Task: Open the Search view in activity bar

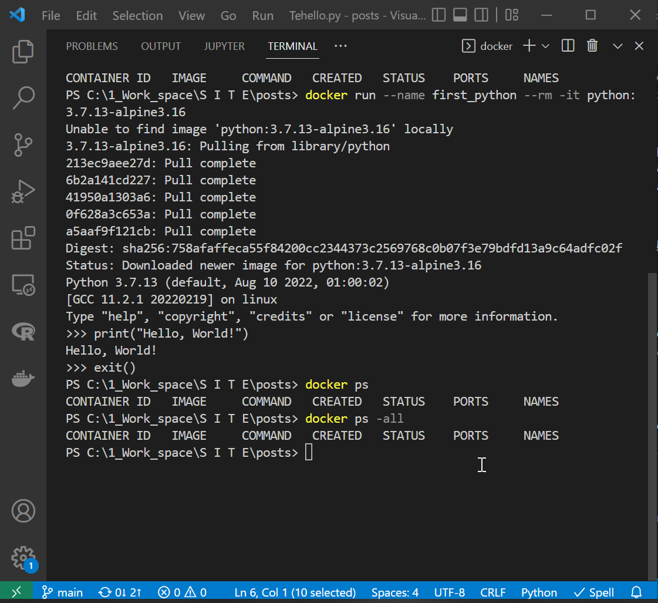Action: pyautogui.click(x=23, y=98)
